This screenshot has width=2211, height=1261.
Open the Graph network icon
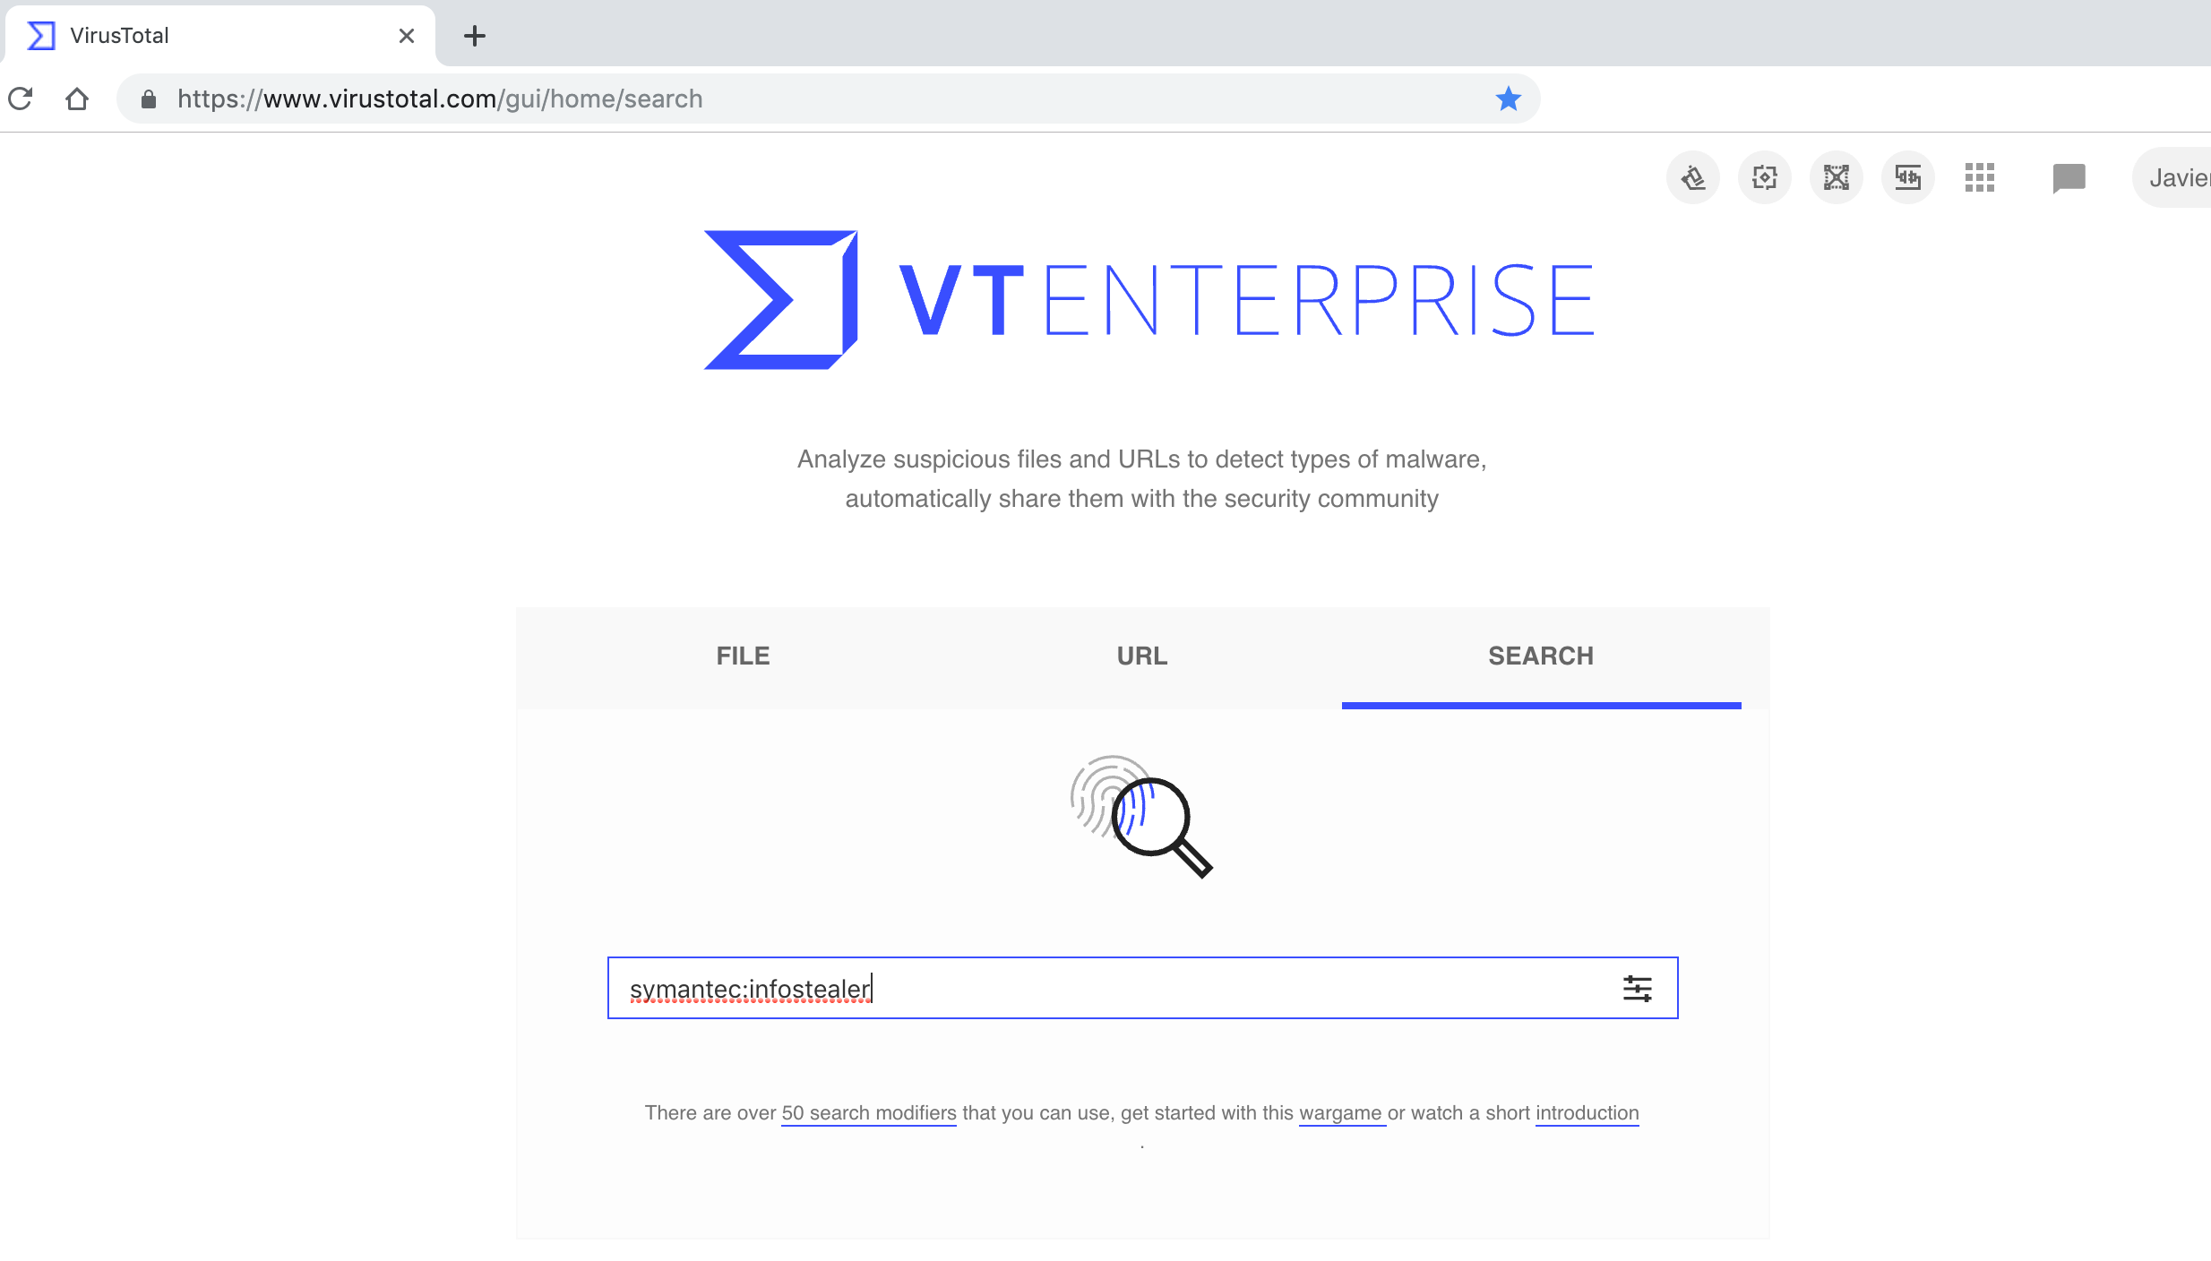(x=1837, y=177)
